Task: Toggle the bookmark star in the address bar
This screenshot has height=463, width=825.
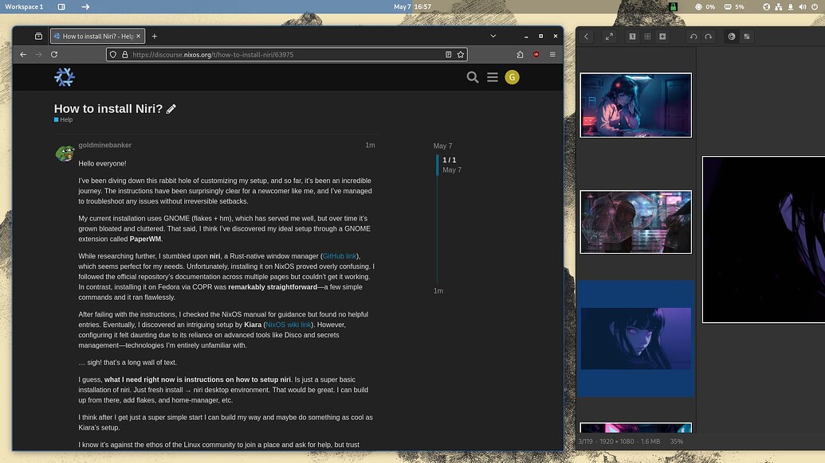Action: 460,54
